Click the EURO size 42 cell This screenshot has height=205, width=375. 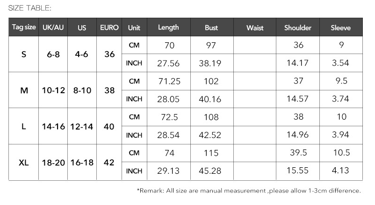click(x=109, y=162)
